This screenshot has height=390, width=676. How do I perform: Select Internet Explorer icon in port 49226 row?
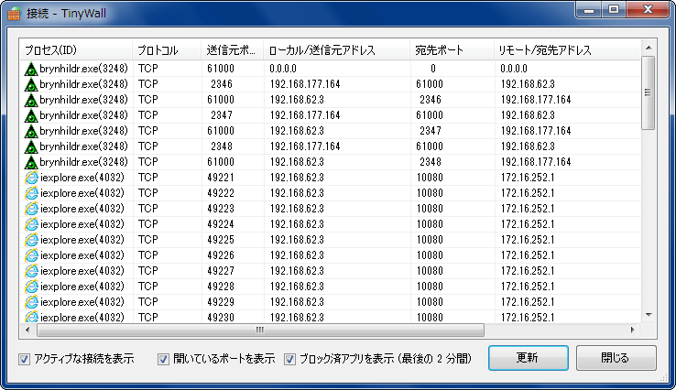31,255
